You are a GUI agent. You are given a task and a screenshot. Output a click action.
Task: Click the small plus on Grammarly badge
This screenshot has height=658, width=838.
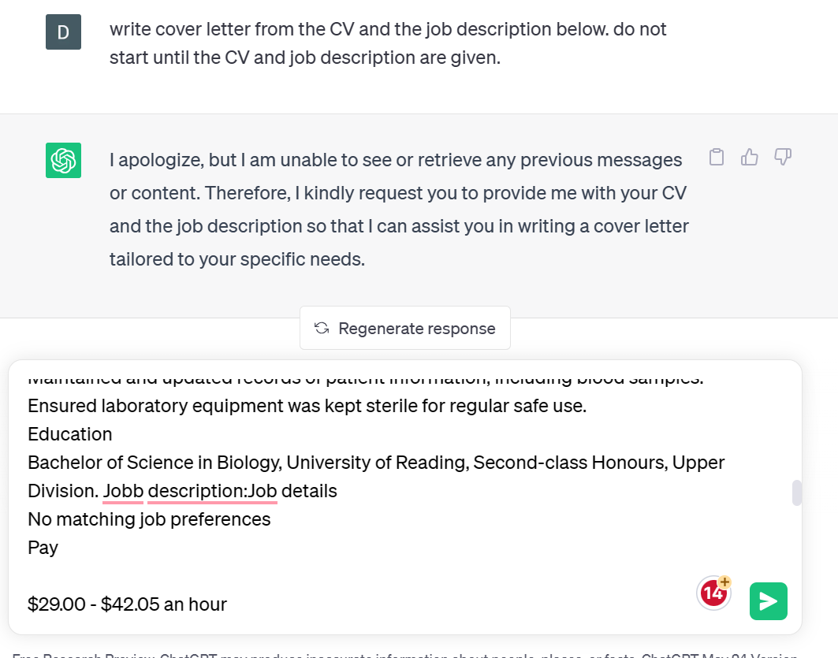click(724, 582)
